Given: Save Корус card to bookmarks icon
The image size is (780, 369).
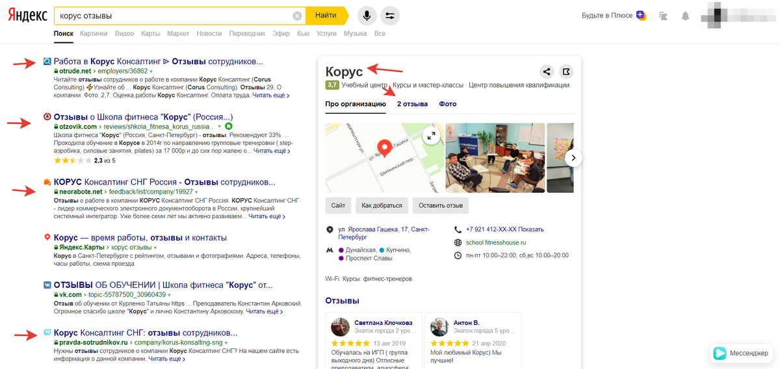Looking at the screenshot, I should [x=566, y=72].
